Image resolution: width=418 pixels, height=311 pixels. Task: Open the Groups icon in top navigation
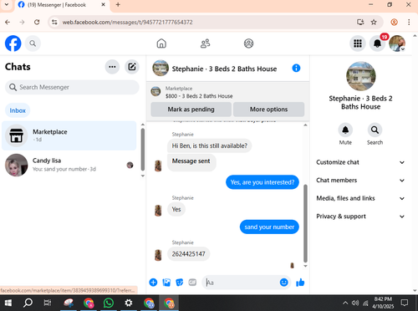coord(248,43)
